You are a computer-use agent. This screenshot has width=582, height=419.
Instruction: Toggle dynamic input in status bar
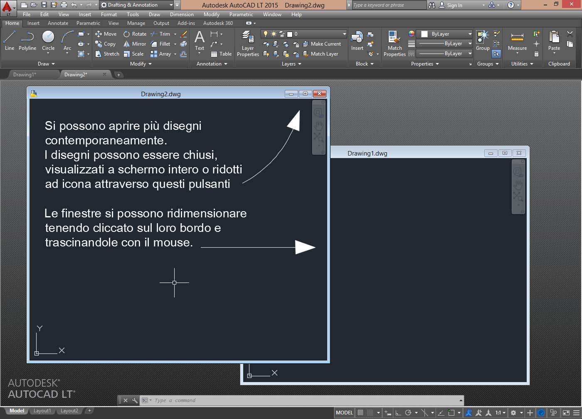click(387, 413)
